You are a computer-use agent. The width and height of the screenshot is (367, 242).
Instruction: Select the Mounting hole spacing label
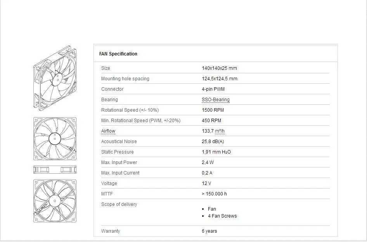125,79
